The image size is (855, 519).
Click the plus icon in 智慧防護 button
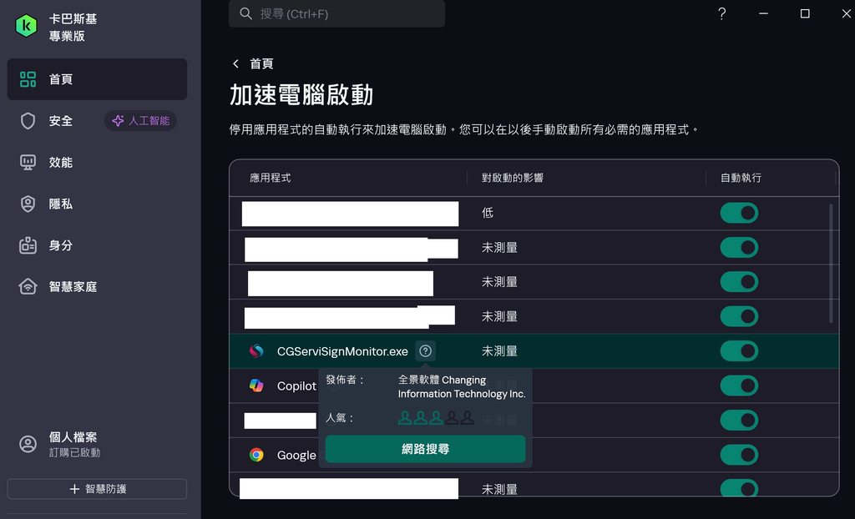point(74,489)
